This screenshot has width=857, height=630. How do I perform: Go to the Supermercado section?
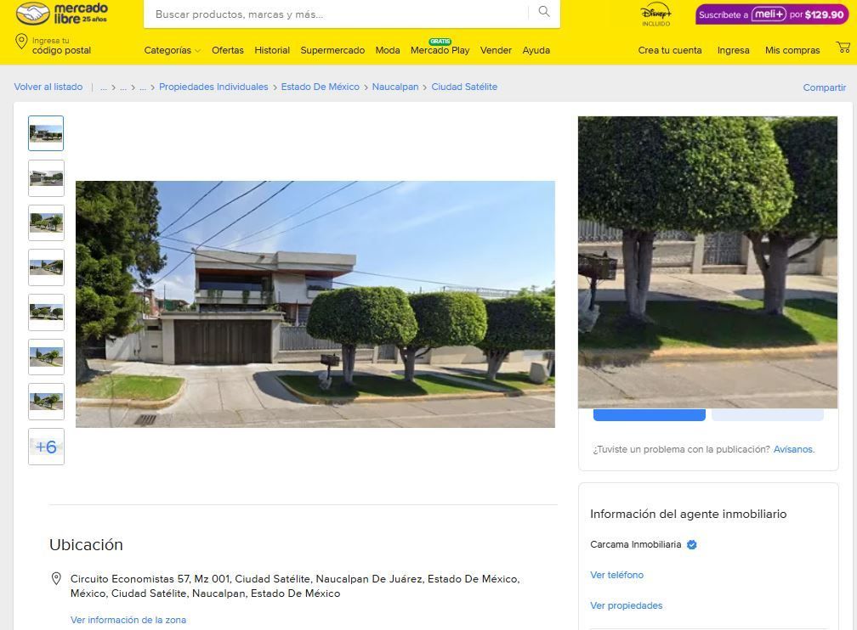332,50
